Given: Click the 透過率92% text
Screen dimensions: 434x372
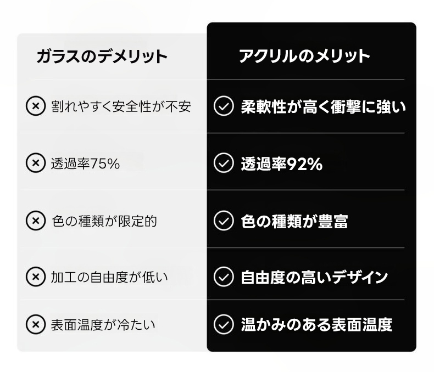Looking at the screenshot, I should 281,164.
